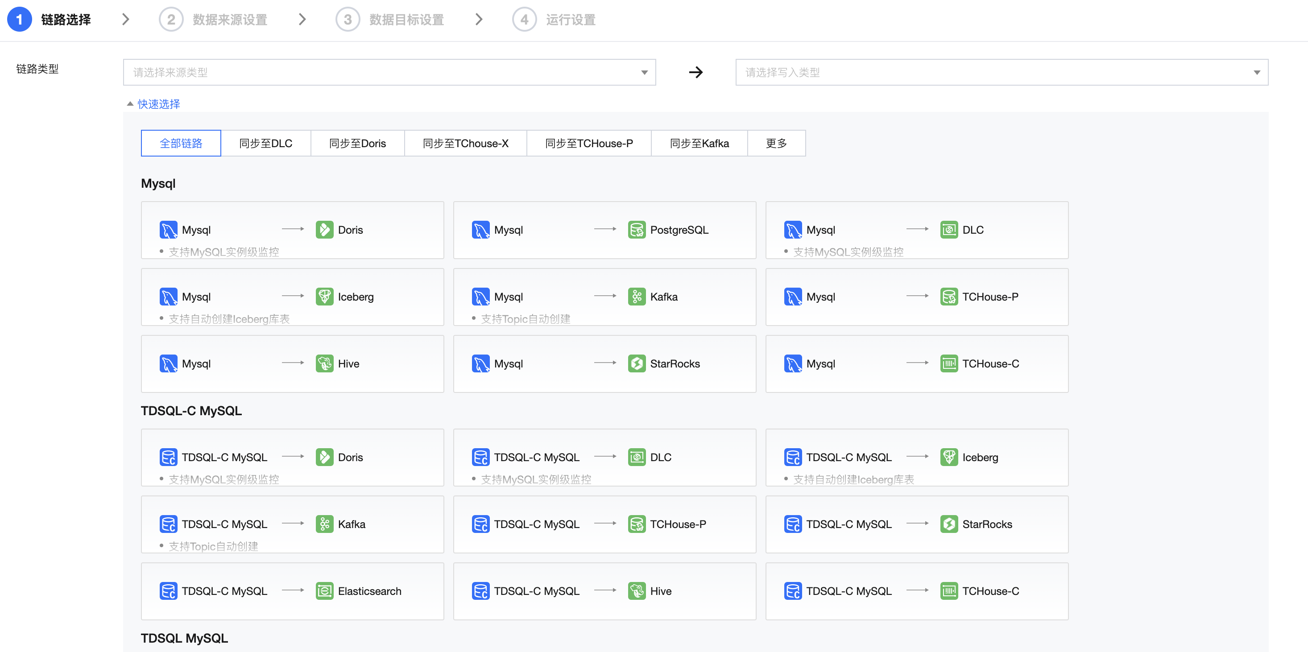Click the Kafka icon beside Mysql
This screenshot has width=1308, height=652.
(636, 297)
